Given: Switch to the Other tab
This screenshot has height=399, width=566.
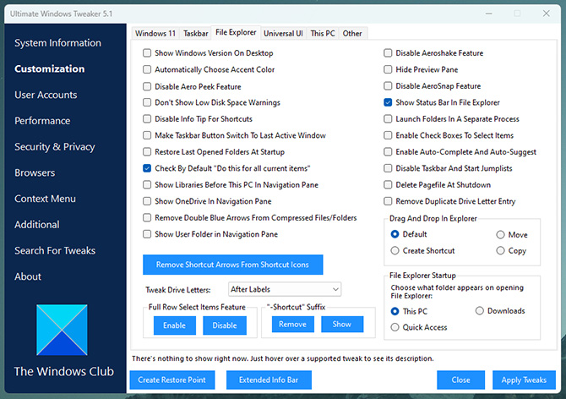Looking at the screenshot, I should 352,34.
